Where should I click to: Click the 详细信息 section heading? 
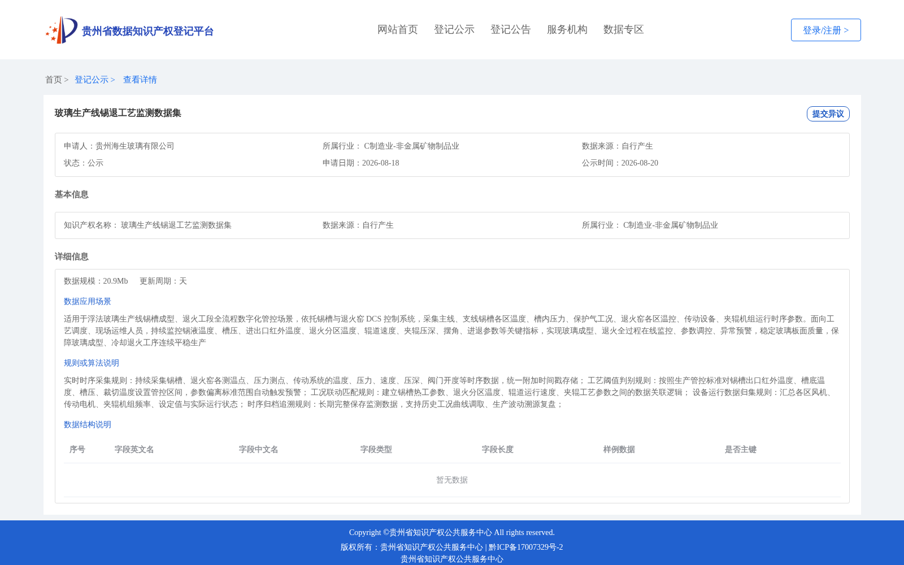pyautogui.click(x=72, y=257)
